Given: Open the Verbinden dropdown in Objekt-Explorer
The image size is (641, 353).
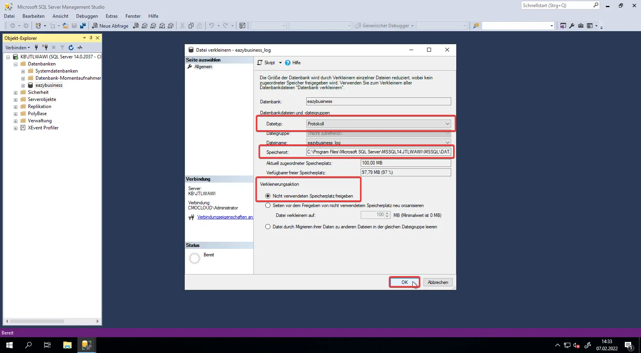Looking at the screenshot, I should coord(17,47).
